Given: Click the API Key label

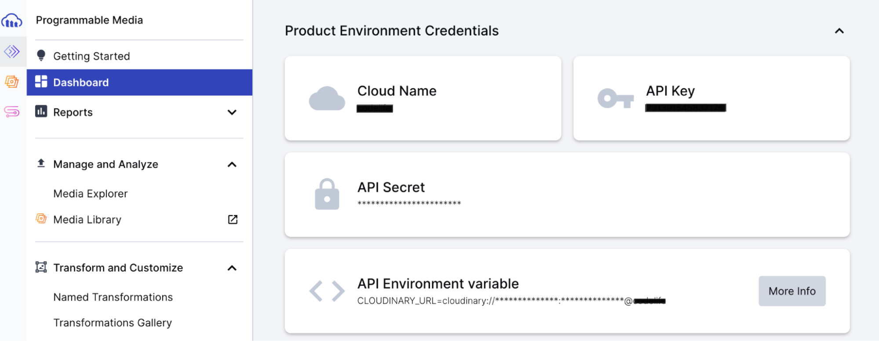Looking at the screenshot, I should (x=670, y=91).
